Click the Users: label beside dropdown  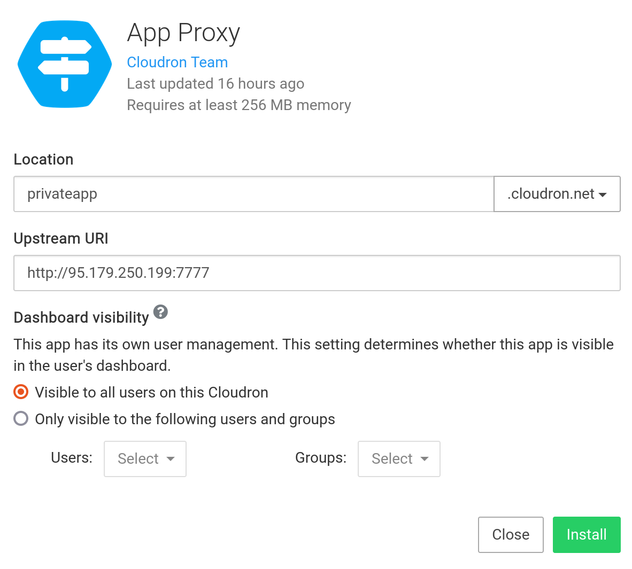[x=72, y=458]
